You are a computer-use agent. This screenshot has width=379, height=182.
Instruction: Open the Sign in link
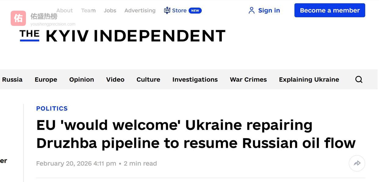(269, 10)
